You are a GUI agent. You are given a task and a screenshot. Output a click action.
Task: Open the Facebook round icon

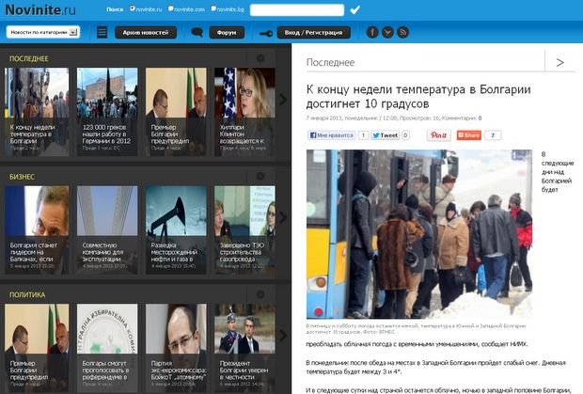[372, 32]
